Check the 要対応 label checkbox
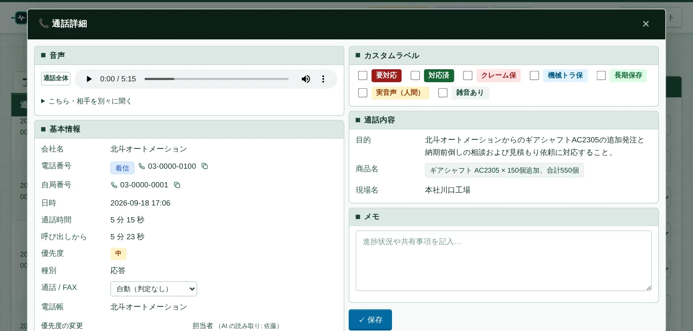Image resolution: width=693 pixels, height=331 pixels. tap(363, 75)
